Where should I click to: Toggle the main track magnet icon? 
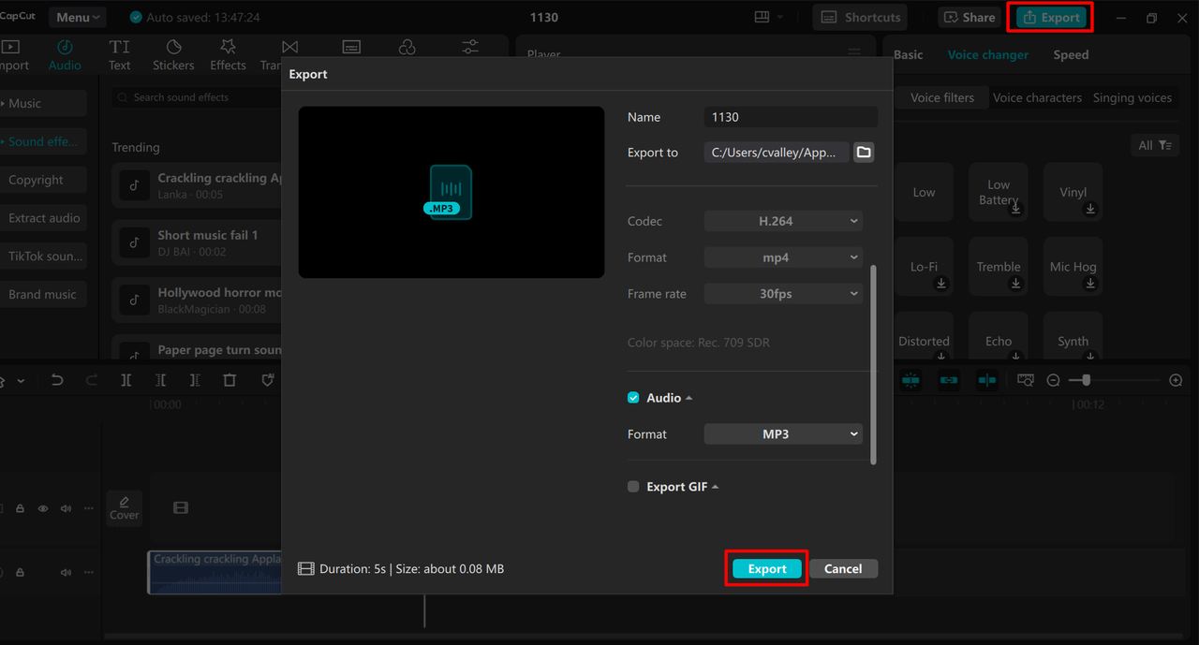[x=910, y=380]
